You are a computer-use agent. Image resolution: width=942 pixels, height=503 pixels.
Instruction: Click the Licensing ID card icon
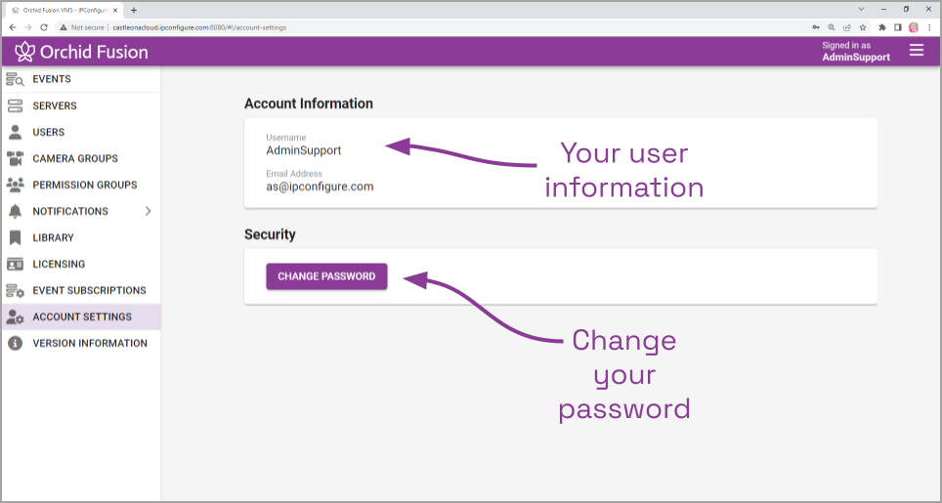(15, 264)
